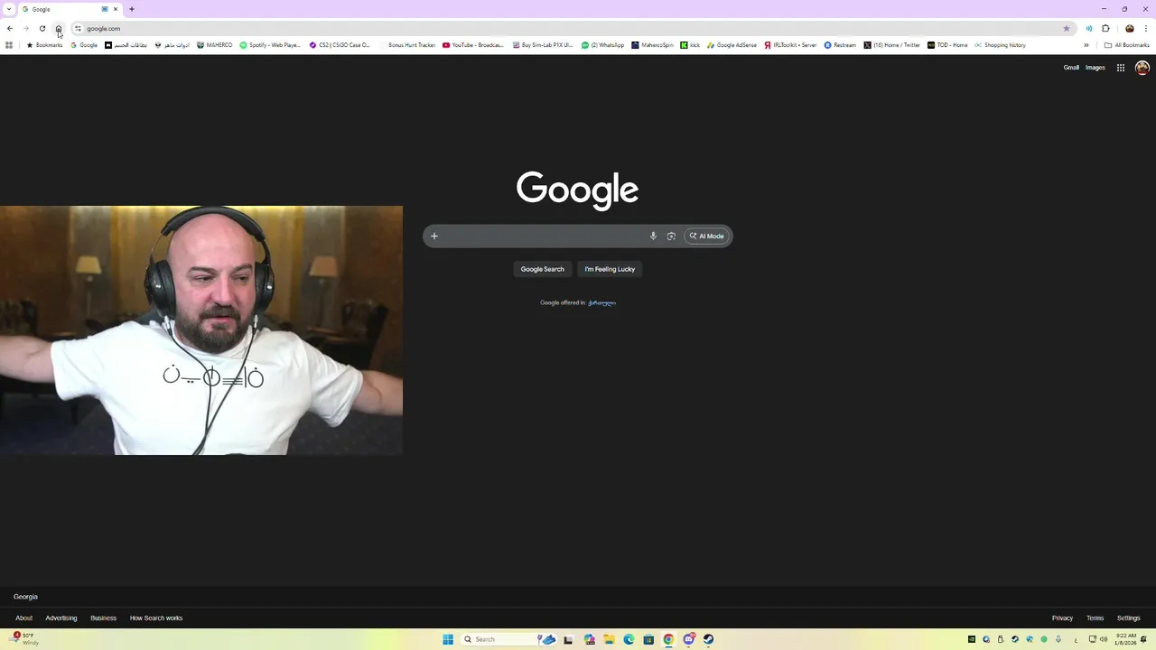
Task: Expand hidden bookmarks with the double chevron
Action: pyautogui.click(x=1086, y=45)
